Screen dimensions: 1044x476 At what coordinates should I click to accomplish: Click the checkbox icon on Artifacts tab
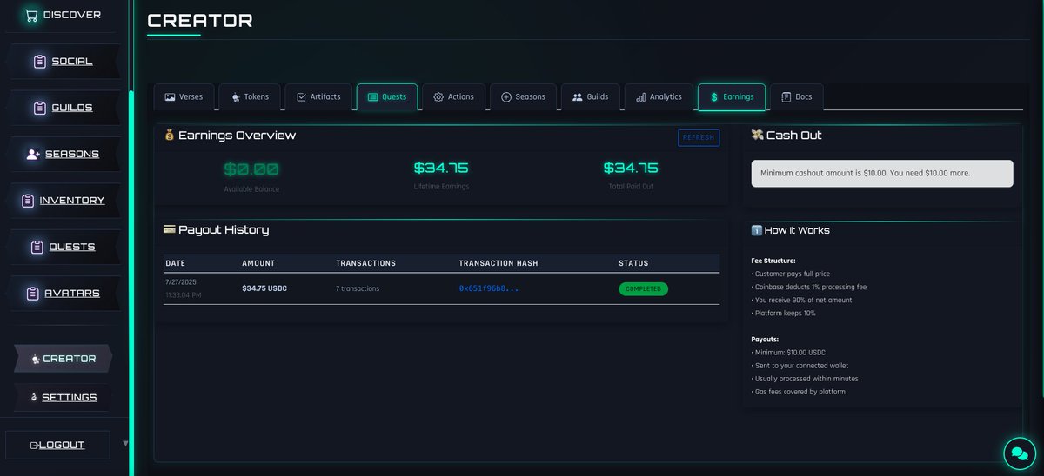pos(301,97)
